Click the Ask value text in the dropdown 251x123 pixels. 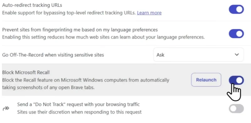pos(160,55)
